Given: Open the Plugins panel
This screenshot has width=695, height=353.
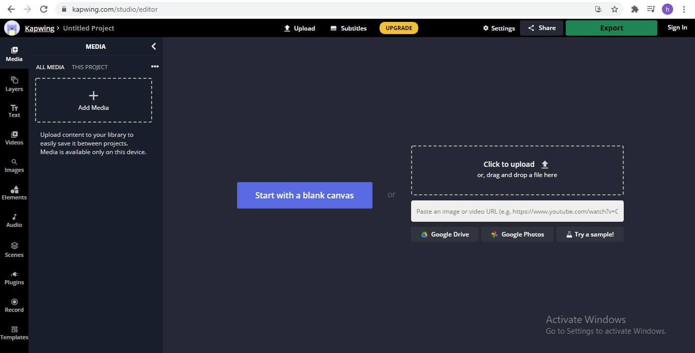Looking at the screenshot, I should tap(14, 278).
